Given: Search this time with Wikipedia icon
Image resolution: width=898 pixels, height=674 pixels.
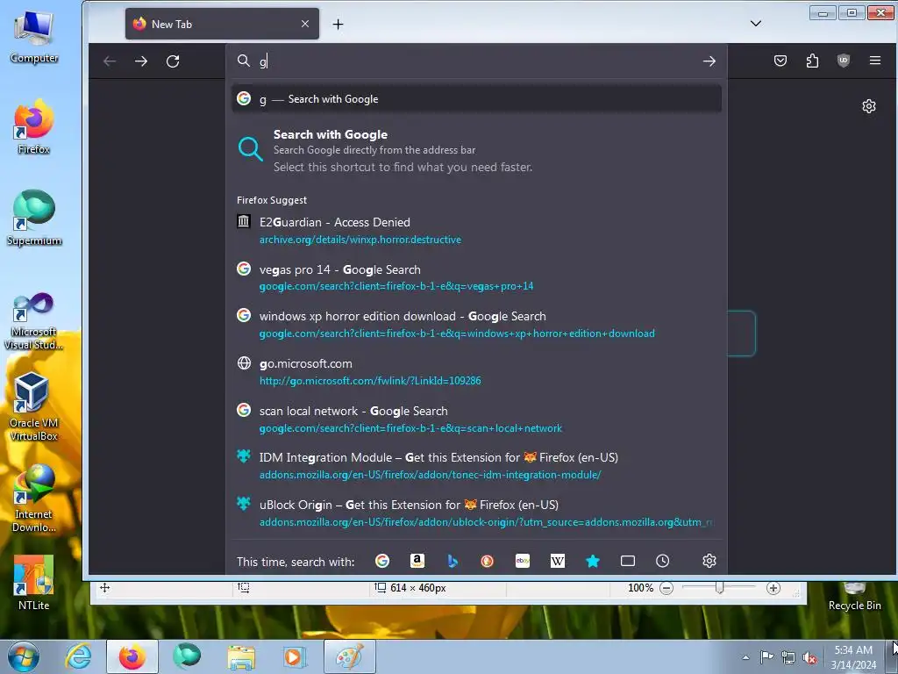Looking at the screenshot, I should coord(557,561).
